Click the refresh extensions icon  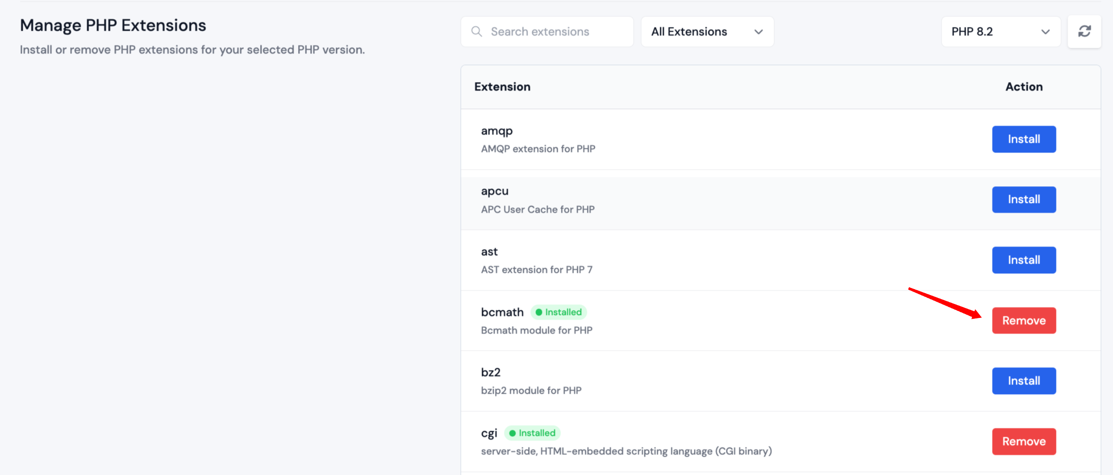coord(1085,32)
